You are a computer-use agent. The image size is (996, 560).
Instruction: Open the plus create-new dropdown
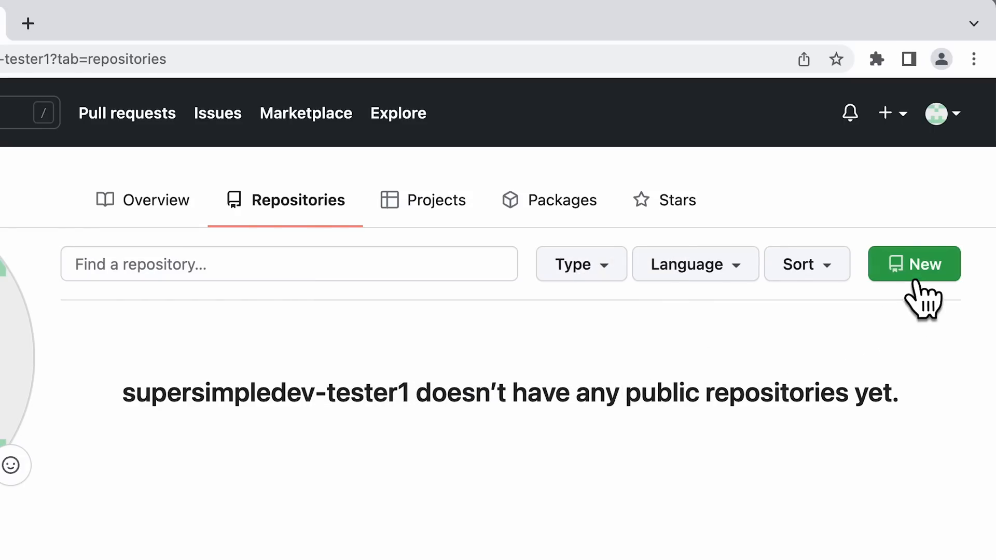click(892, 113)
